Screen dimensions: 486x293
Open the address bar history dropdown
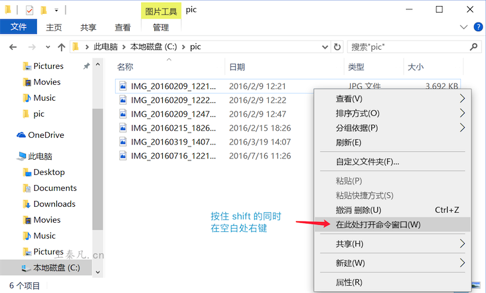pyautogui.click(x=325, y=47)
